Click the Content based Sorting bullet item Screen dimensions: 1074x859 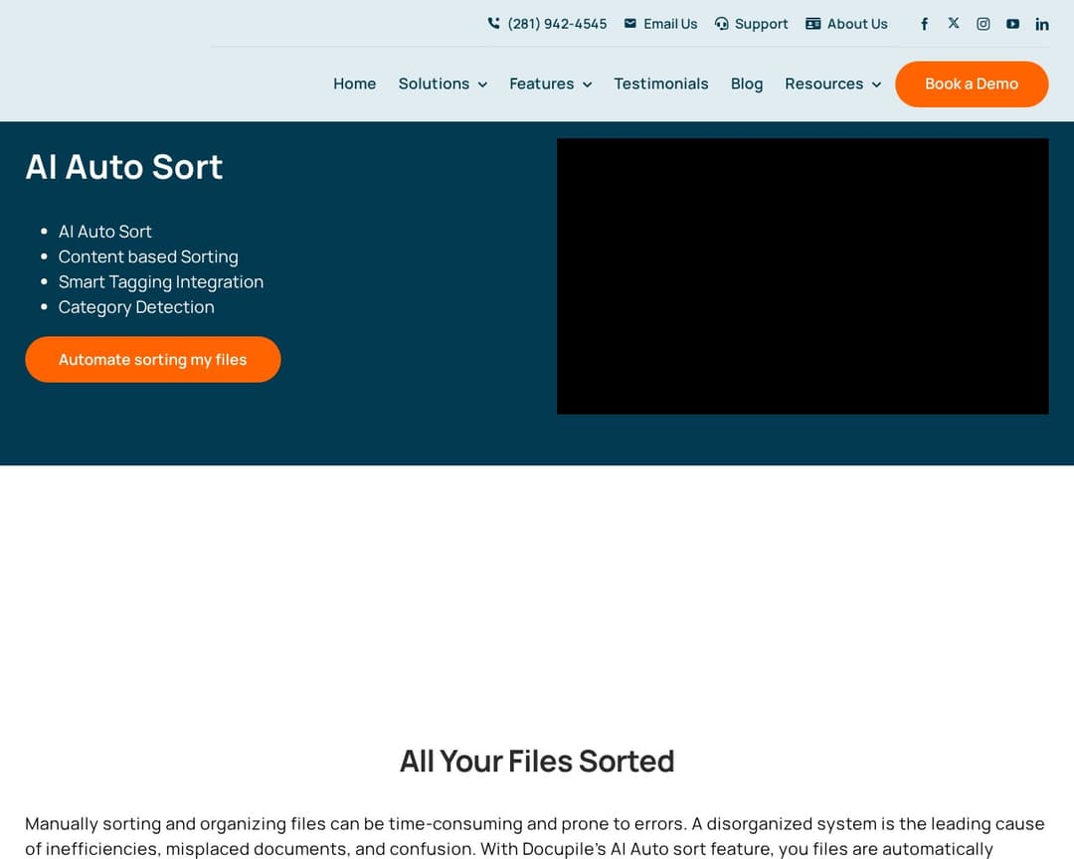coord(148,257)
